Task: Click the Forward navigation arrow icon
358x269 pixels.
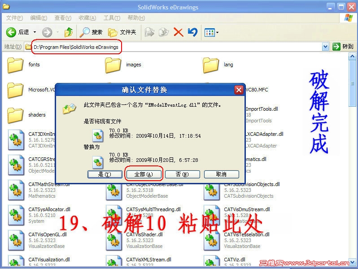Action: (47, 32)
